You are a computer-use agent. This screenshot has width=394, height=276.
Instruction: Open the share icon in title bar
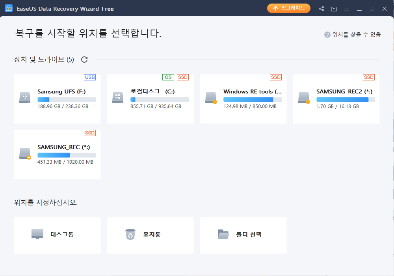pos(322,9)
